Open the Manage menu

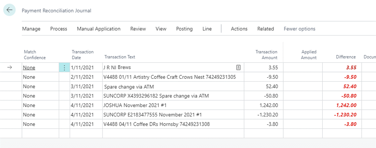[x=31, y=29]
